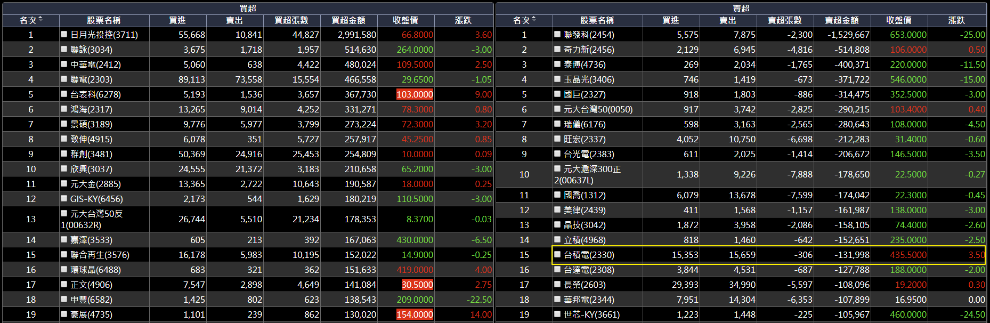Sort by the 買超張數 column header
This screenshot has height=323, width=990.
291,20
